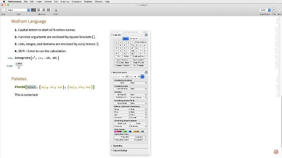Select the 3D tab in Basic Commands

(x=142, y=76)
